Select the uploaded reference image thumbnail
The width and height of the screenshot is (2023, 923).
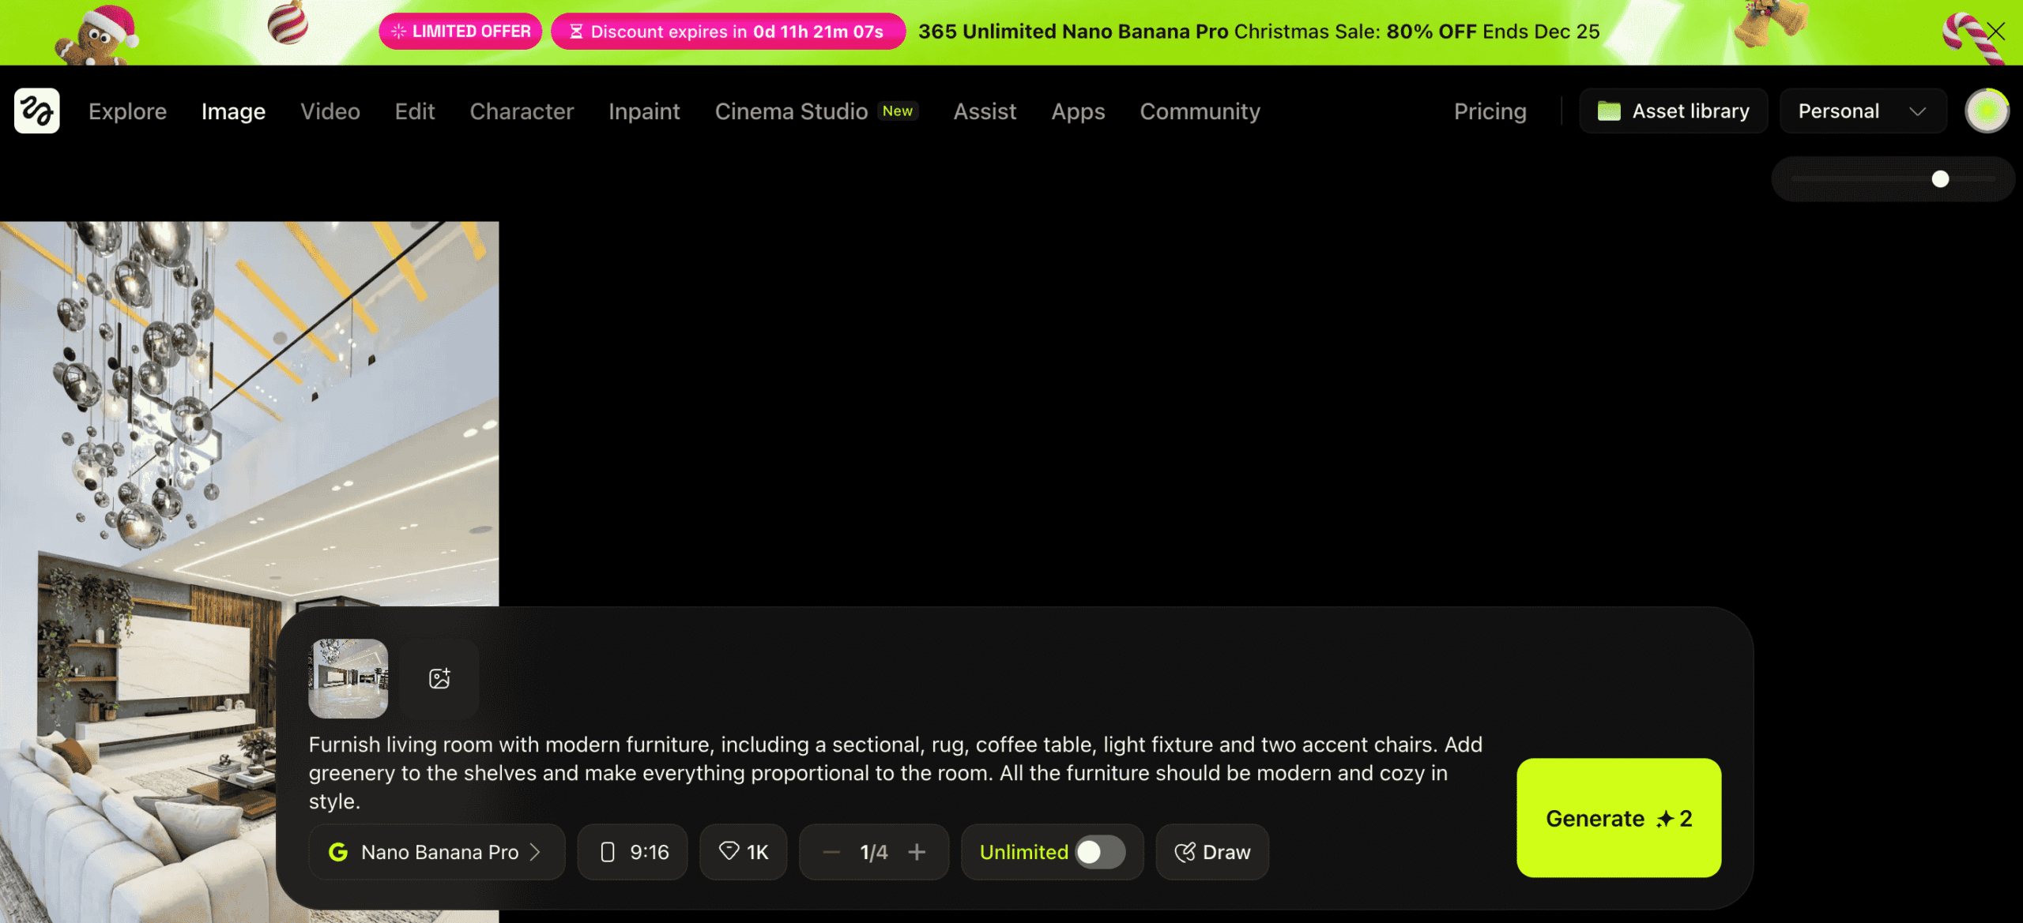pyautogui.click(x=348, y=678)
